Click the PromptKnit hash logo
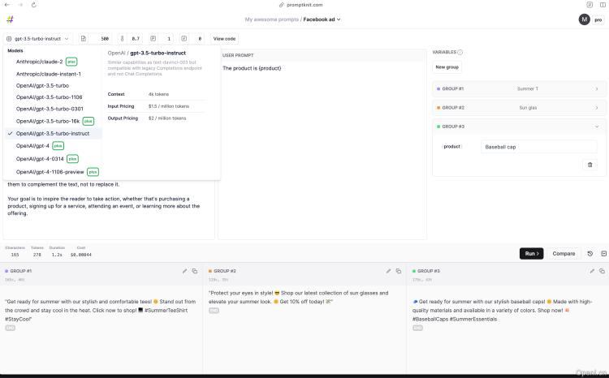 (9, 19)
